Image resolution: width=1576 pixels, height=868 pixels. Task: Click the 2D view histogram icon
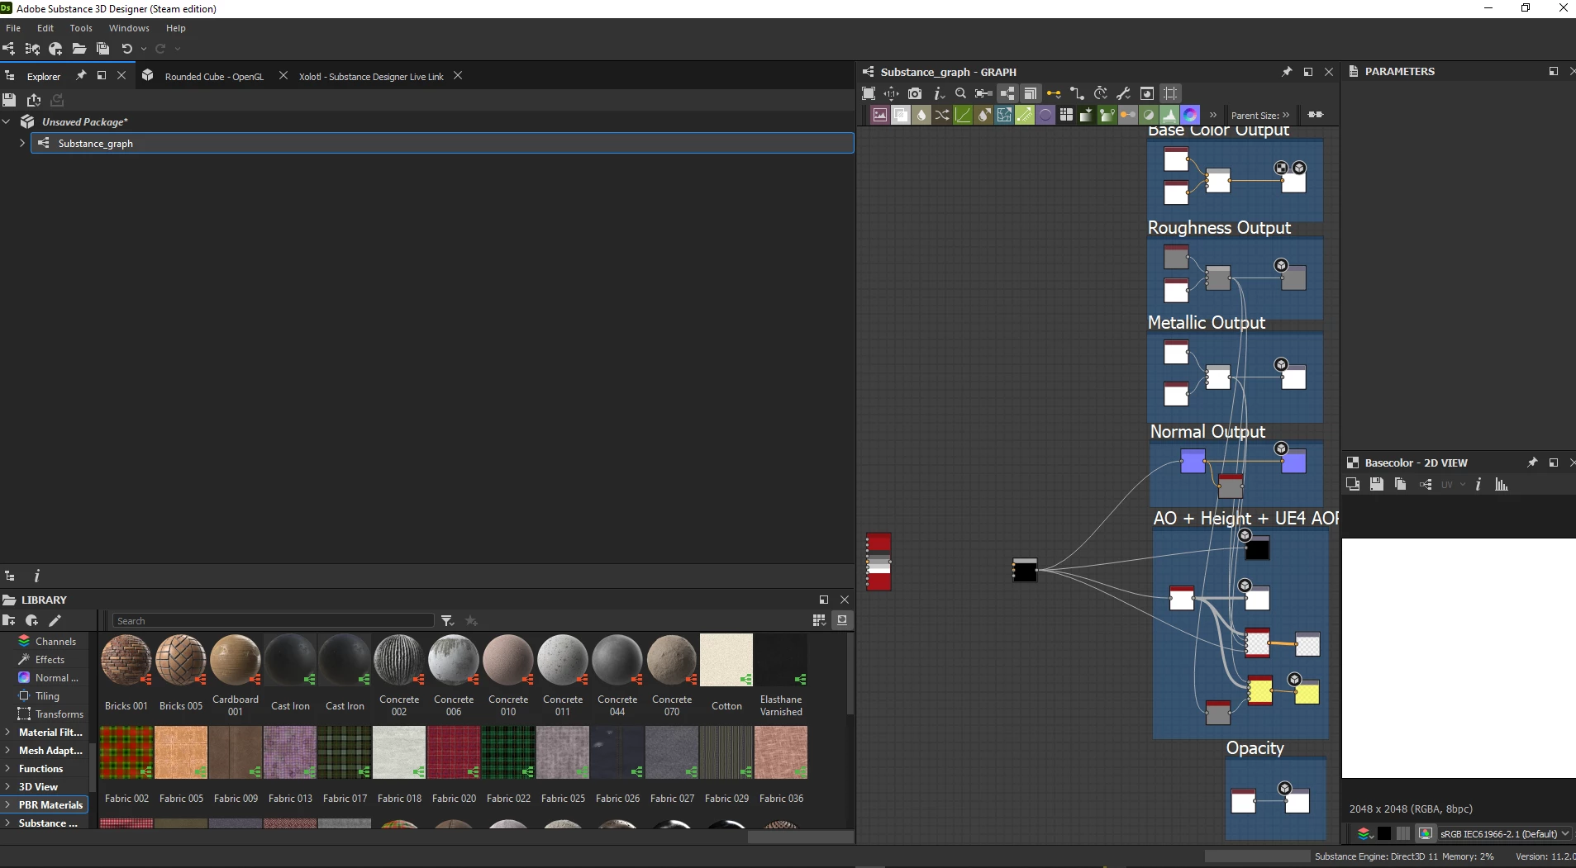click(1502, 485)
